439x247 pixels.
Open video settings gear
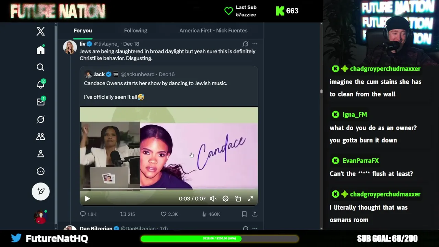[225, 199]
